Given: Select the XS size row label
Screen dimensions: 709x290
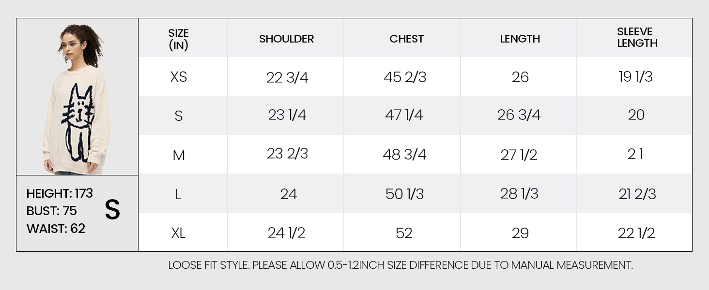Looking at the screenshot, I should click(178, 77).
